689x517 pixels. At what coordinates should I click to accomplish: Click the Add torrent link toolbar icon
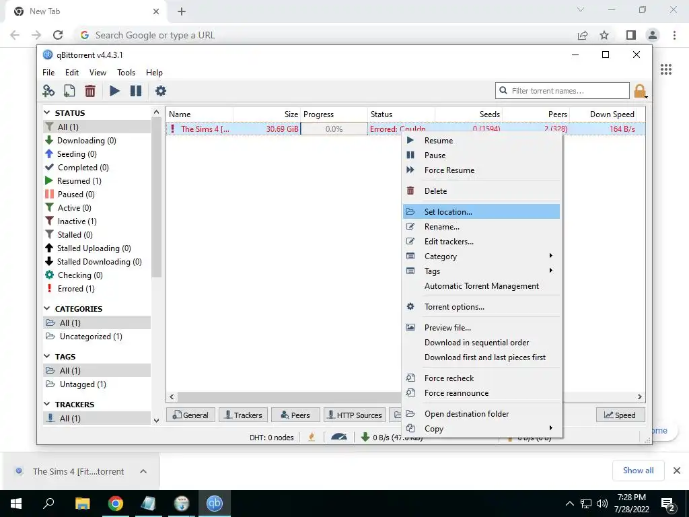pos(48,91)
